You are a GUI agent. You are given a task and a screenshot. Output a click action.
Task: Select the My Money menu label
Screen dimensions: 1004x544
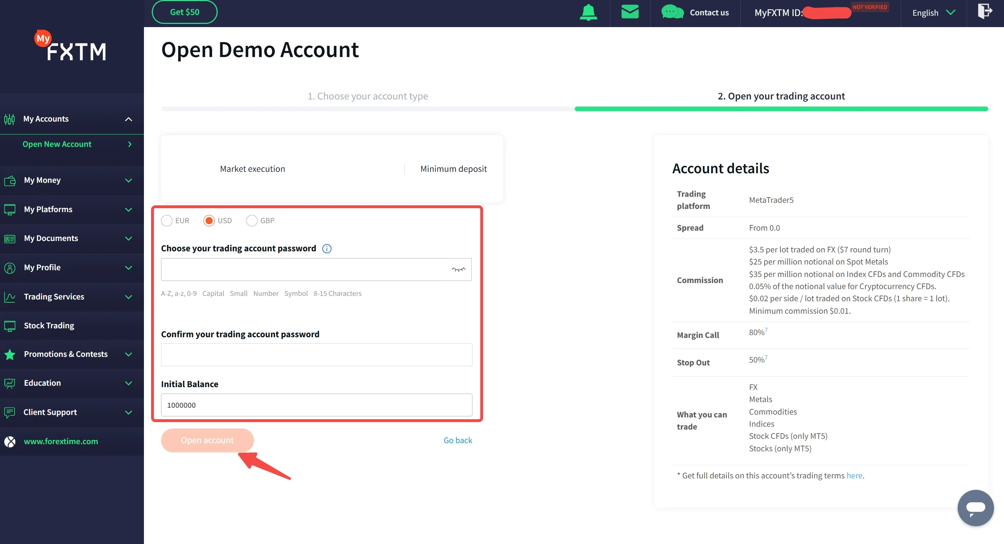42,180
